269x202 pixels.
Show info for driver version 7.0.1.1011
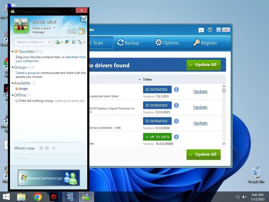[176, 89]
